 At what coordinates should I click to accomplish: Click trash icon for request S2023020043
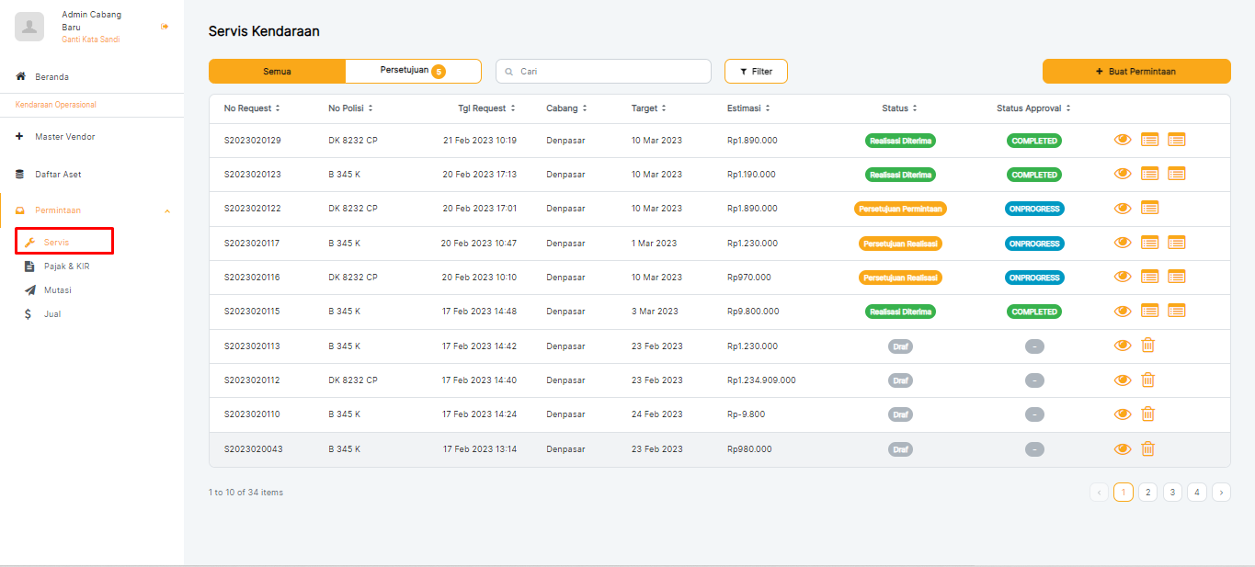[1147, 448]
